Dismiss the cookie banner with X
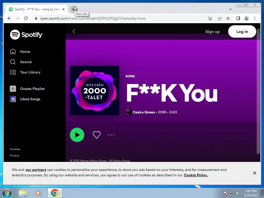This screenshot has width=264, height=198. (x=254, y=173)
